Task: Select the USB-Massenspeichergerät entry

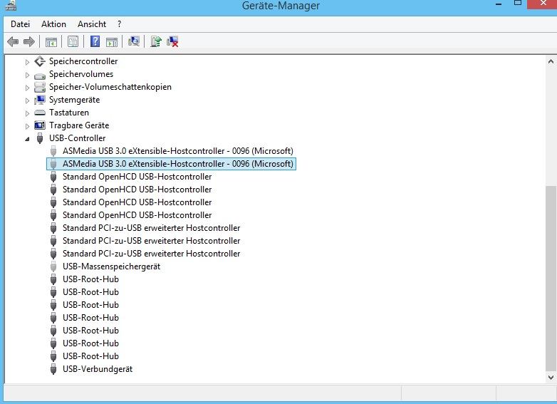Action: point(112,266)
